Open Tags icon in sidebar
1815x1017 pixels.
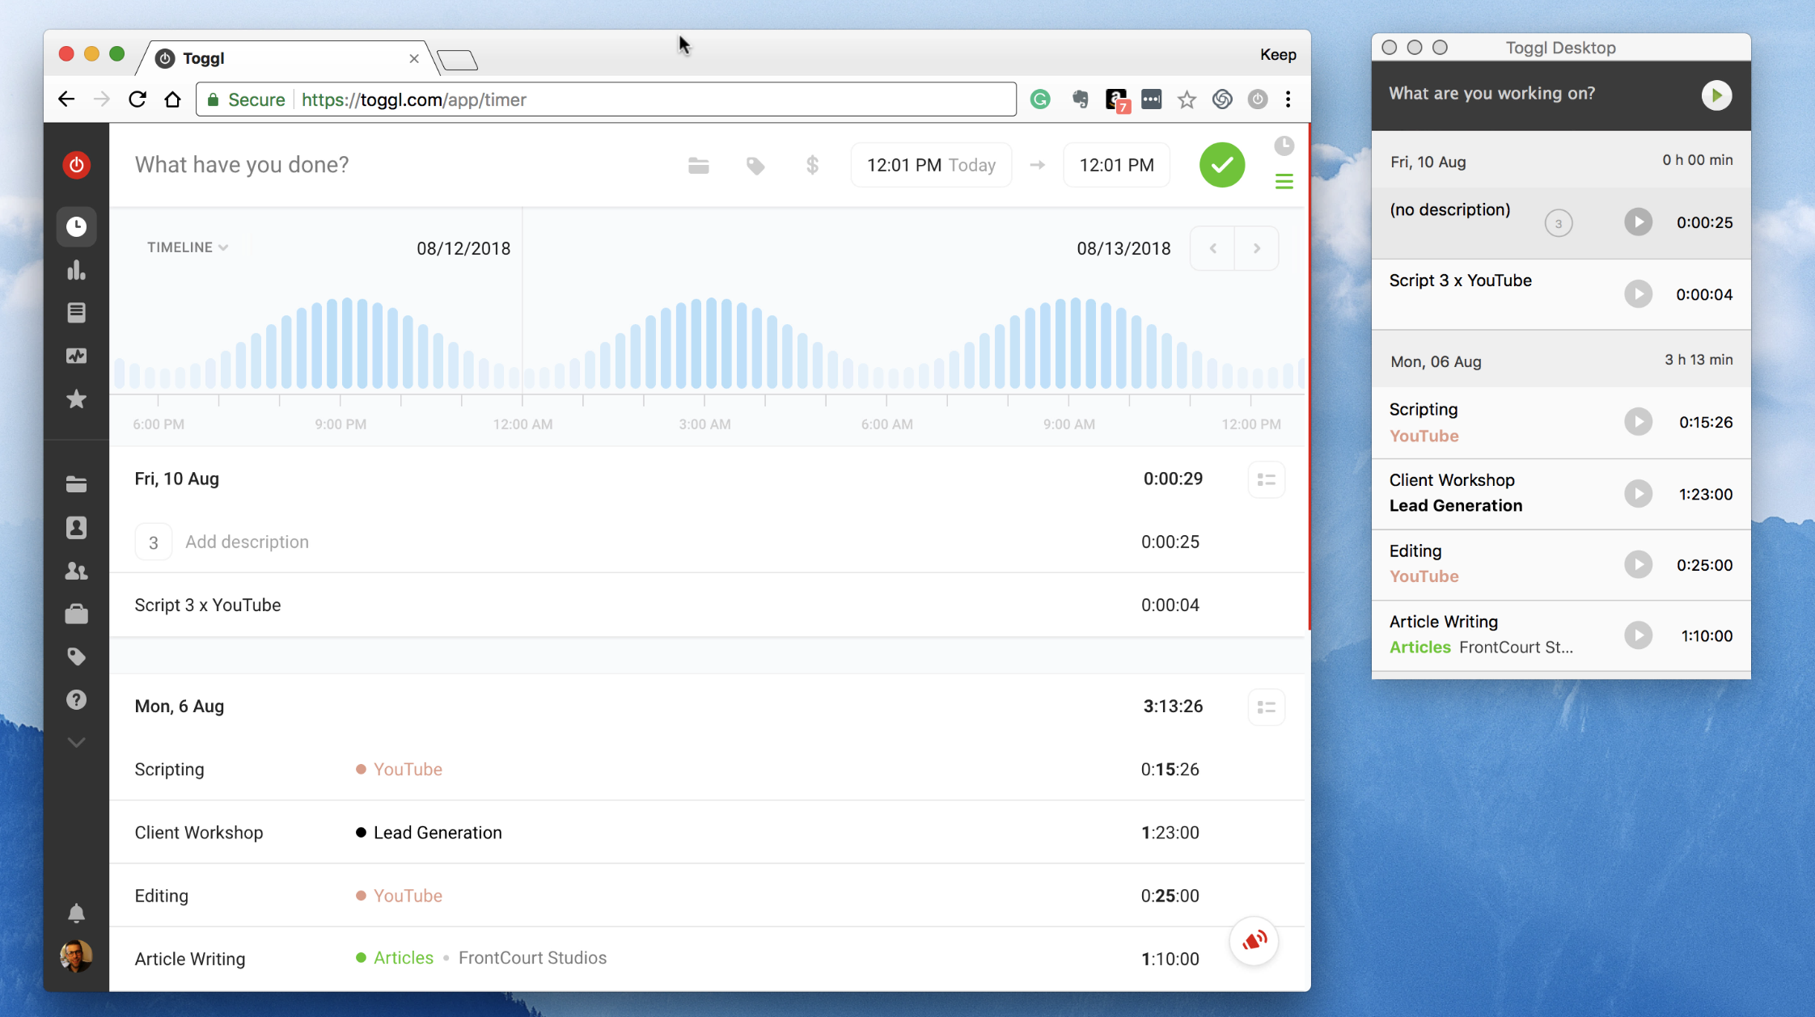[77, 656]
